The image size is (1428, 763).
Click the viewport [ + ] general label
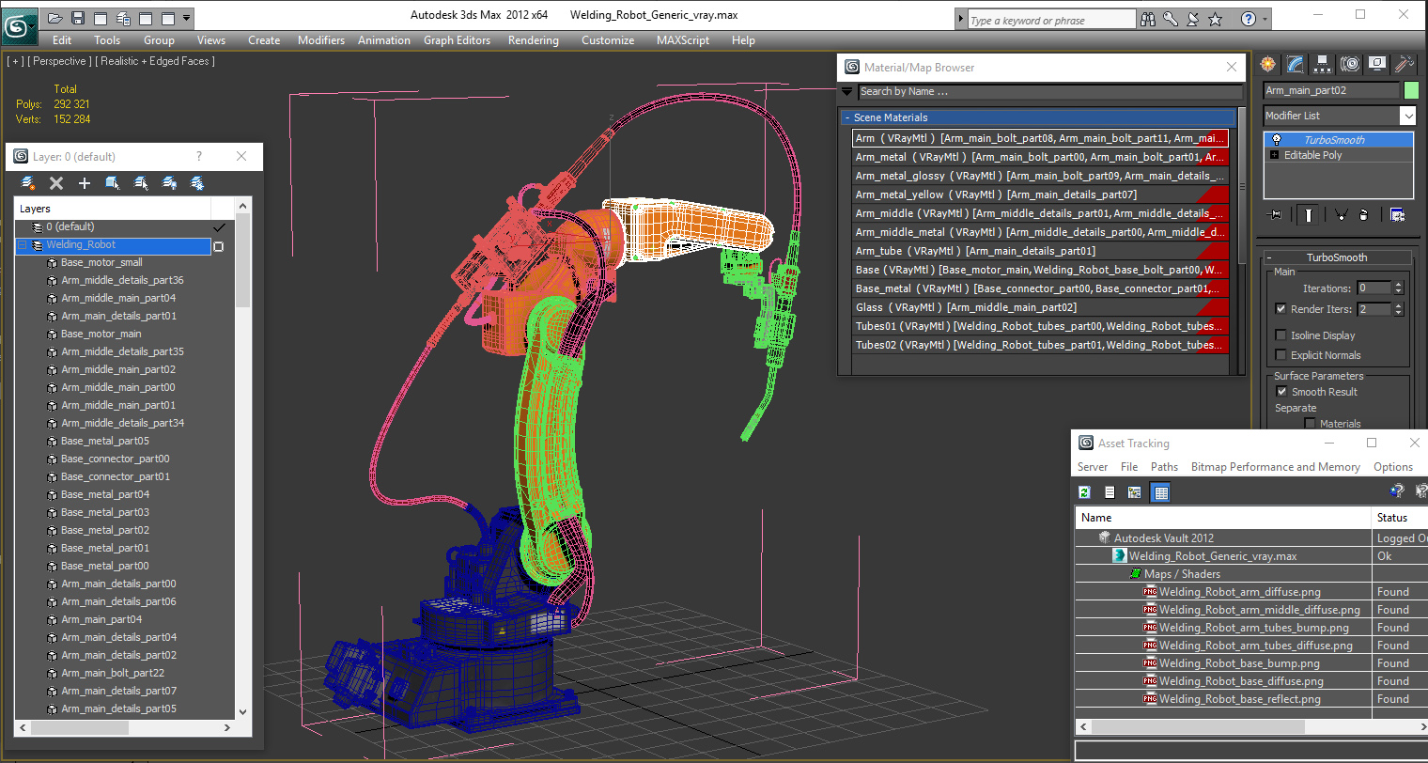(15, 61)
